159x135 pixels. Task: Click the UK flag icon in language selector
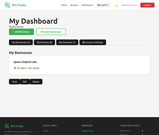click(99, 5)
